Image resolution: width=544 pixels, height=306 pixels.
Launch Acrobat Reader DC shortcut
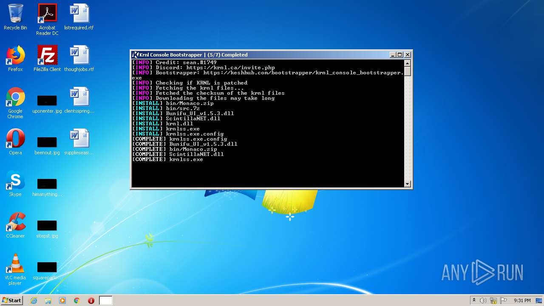click(47, 19)
